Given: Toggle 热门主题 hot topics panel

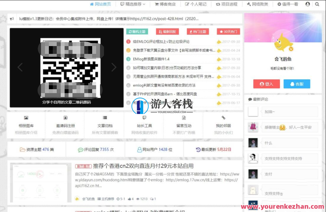Looking at the screenshot, I should (x=198, y=31).
